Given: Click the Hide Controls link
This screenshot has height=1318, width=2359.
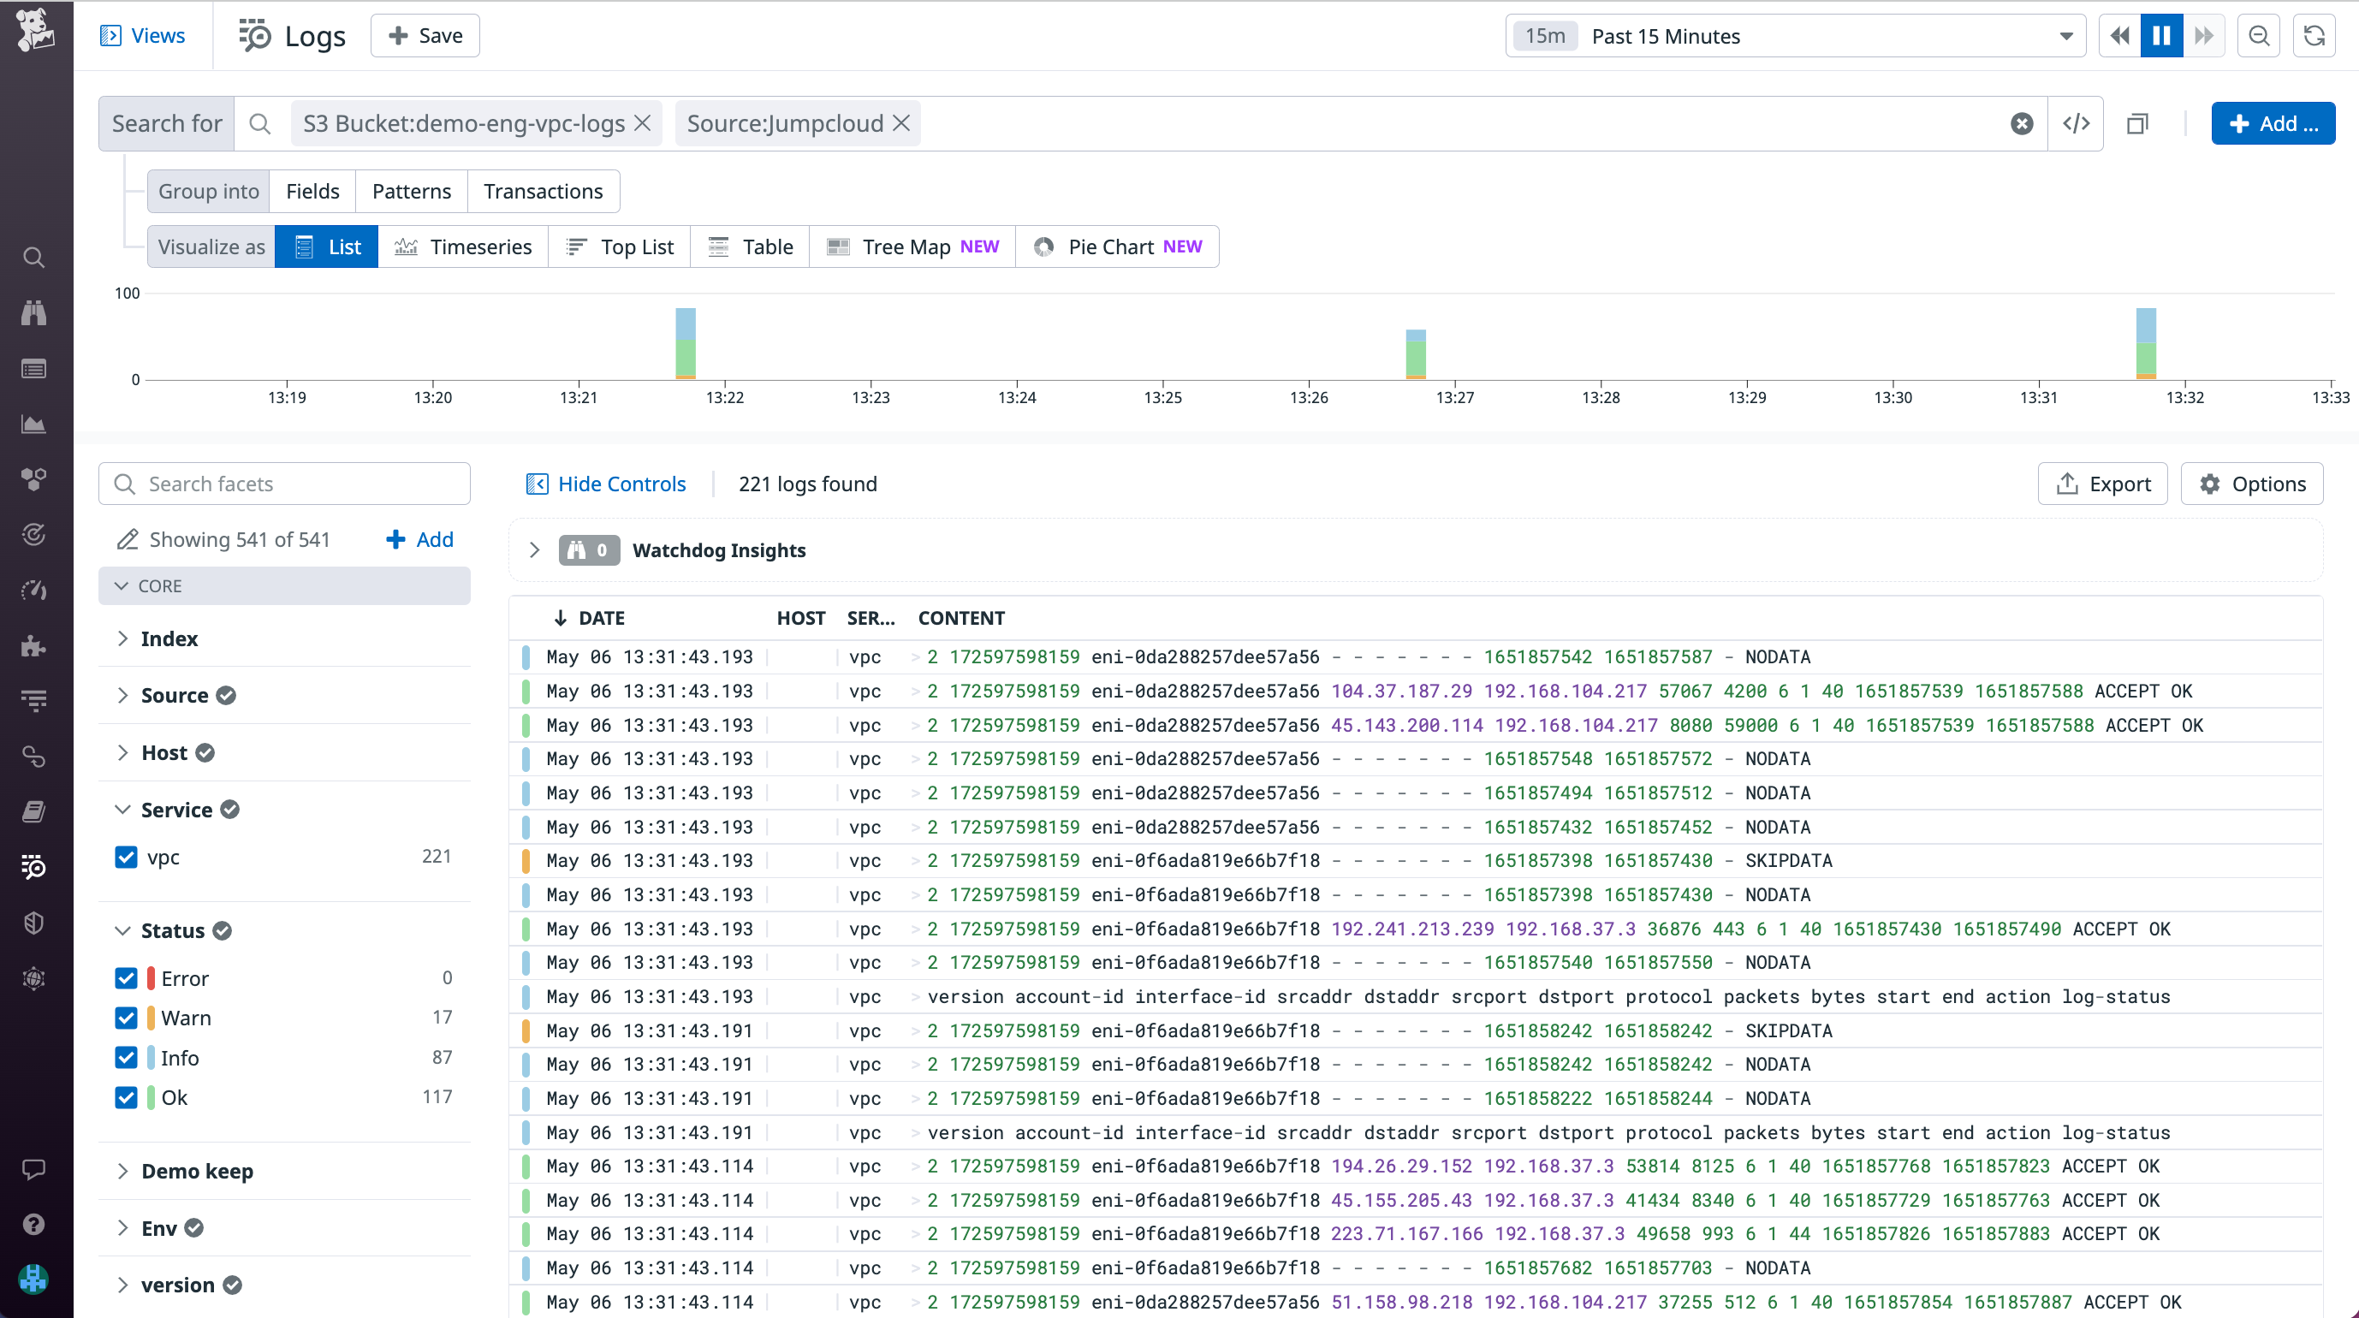Looking at the screenshot, I should tap(607, 484).
